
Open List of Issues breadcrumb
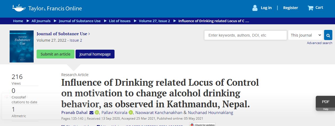pos(120,21)
